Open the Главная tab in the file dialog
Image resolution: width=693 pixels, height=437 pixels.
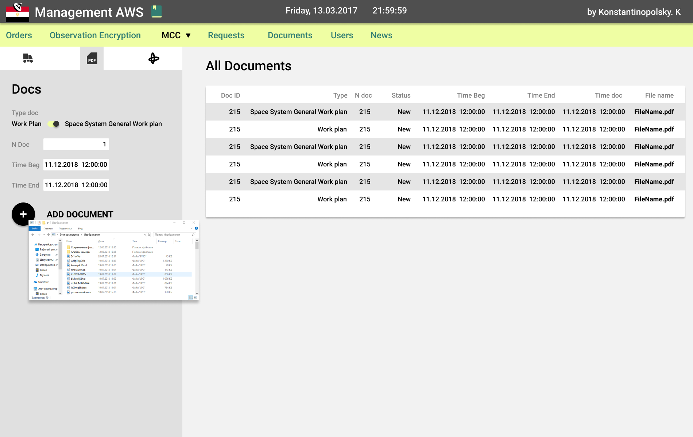pyautogui.click(x=48, y=229)
